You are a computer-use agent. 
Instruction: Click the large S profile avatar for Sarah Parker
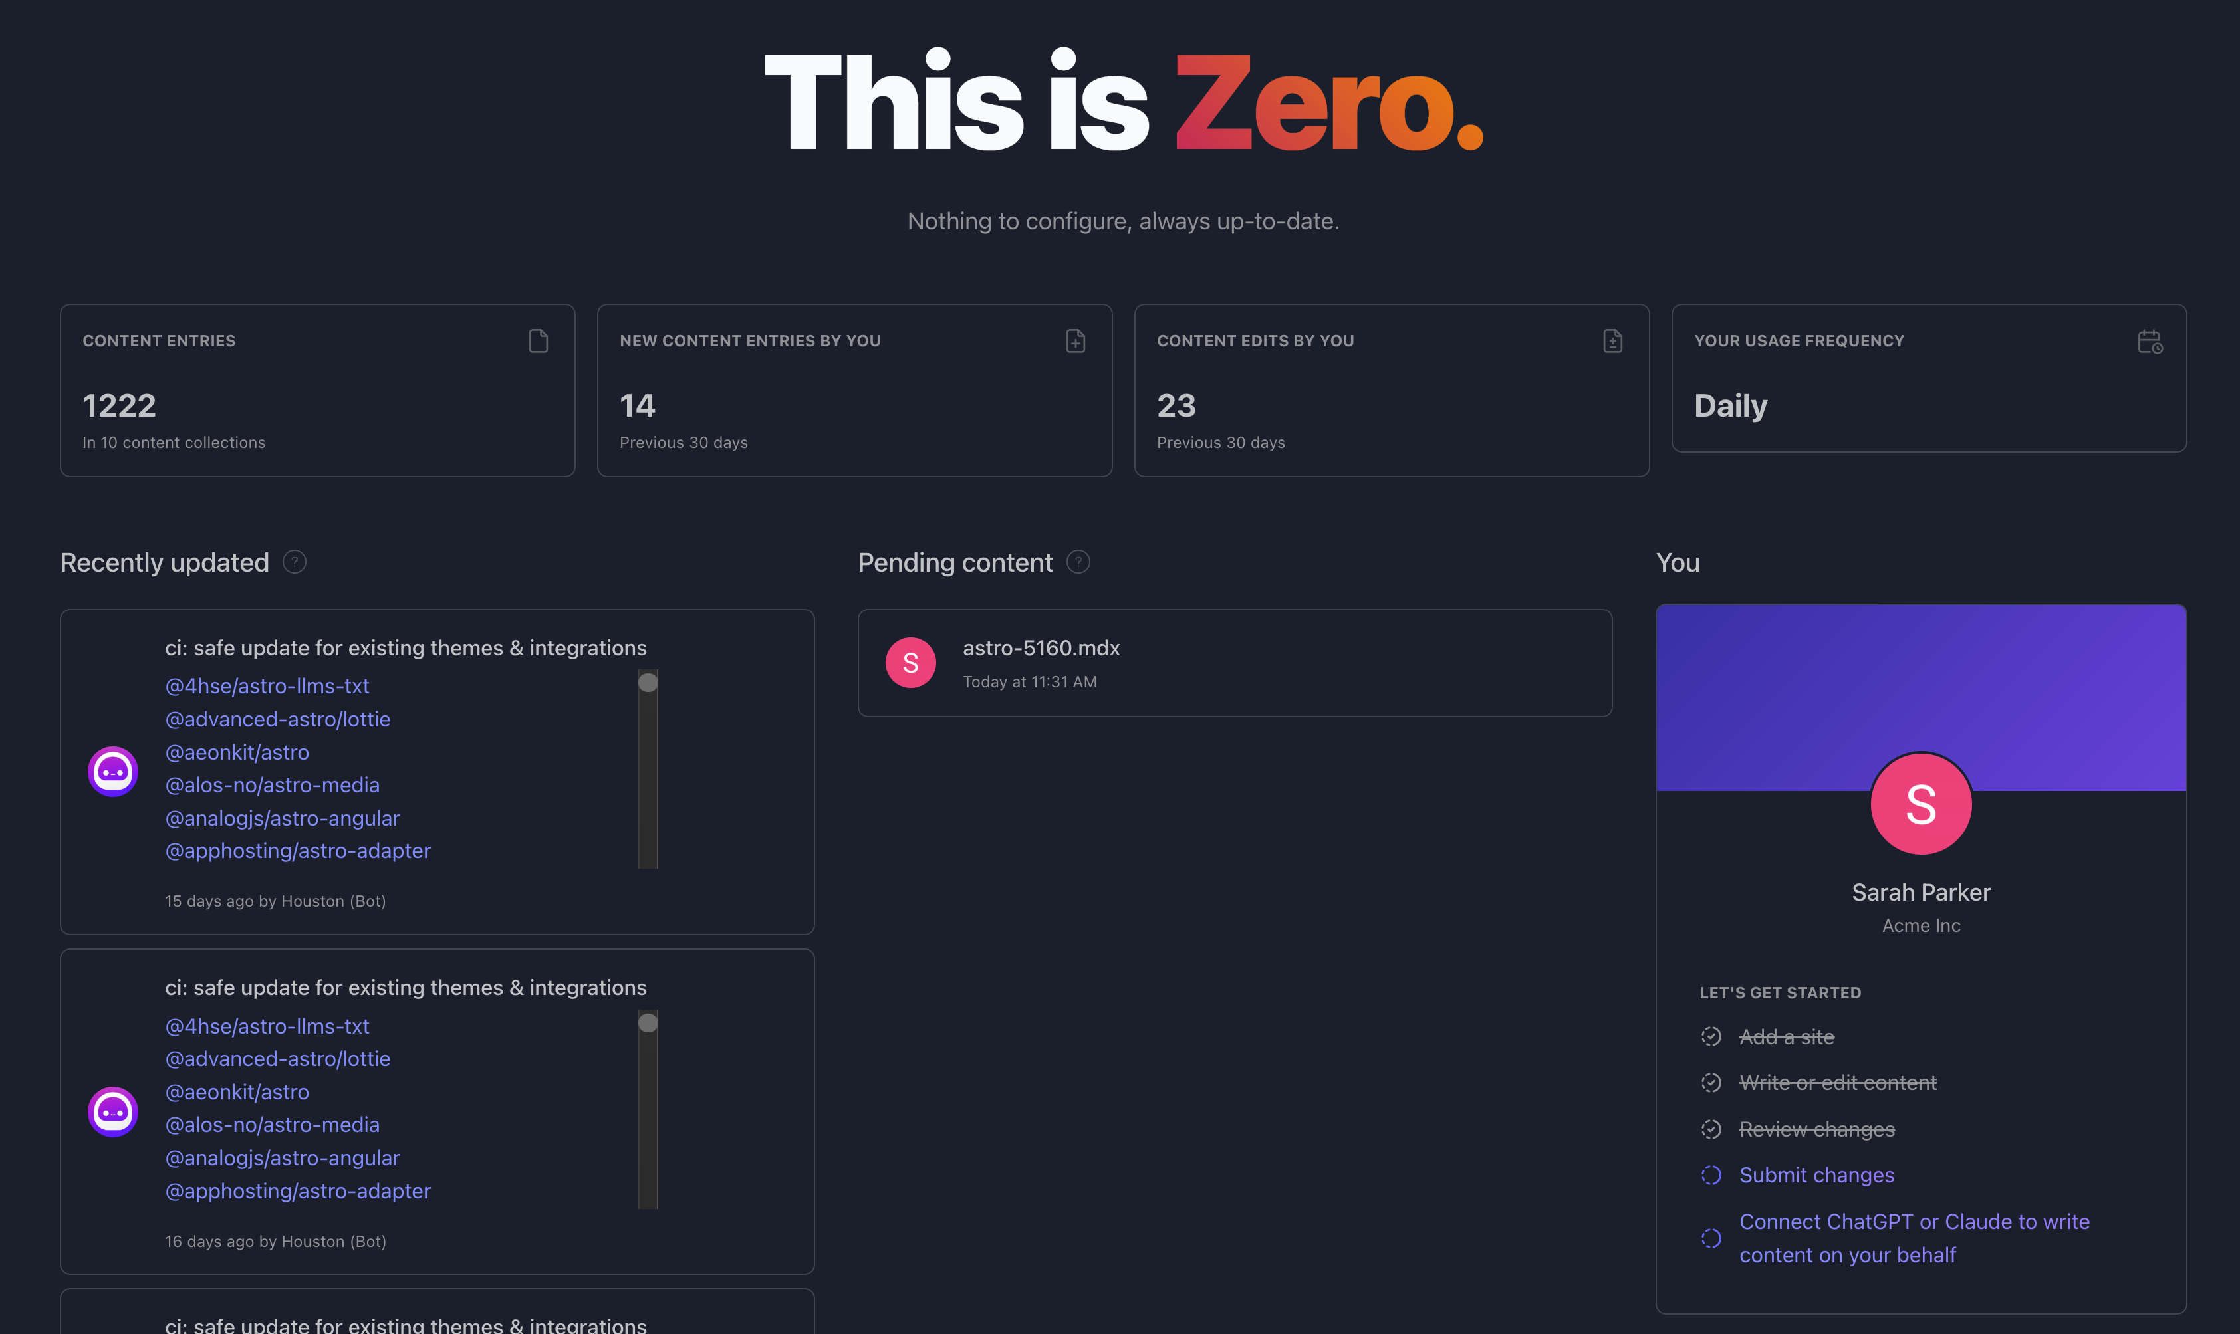point(1921,804)
